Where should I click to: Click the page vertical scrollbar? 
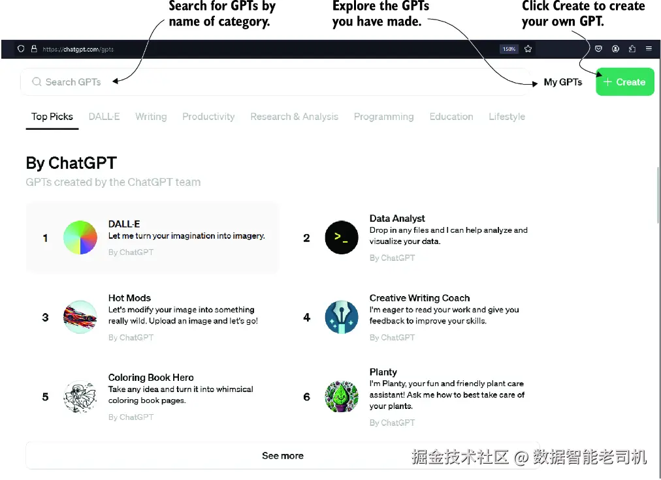[x=658, y=194]
